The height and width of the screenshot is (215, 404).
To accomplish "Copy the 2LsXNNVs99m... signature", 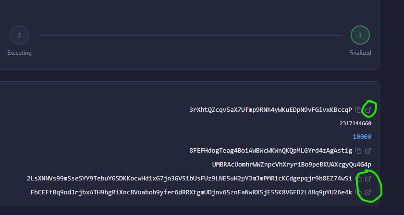I will 358,179.
